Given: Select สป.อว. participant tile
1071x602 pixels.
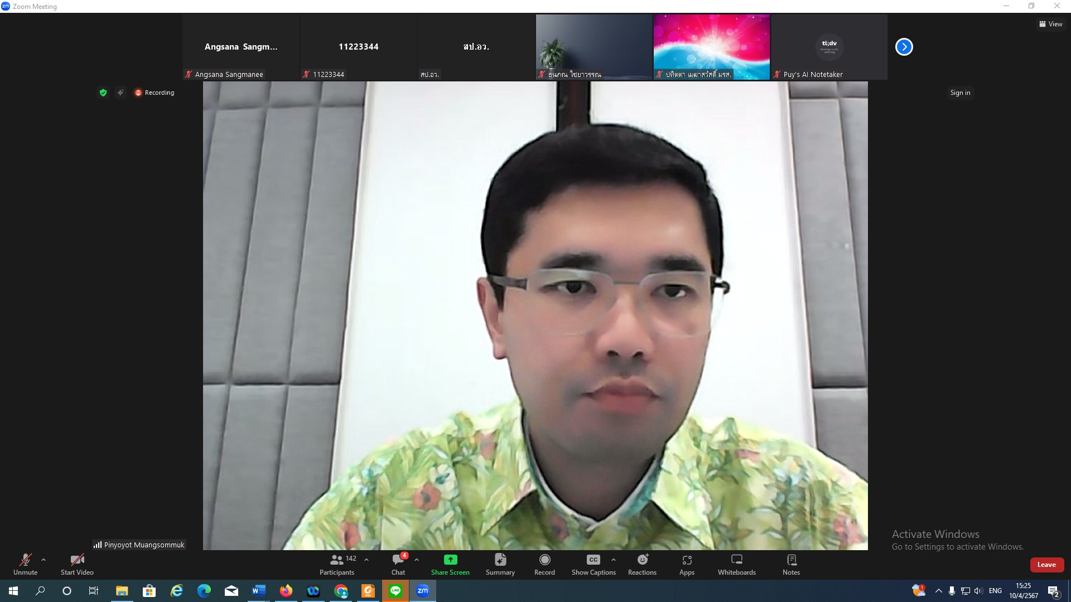Looking at the screenshot, I should [476, 47].
